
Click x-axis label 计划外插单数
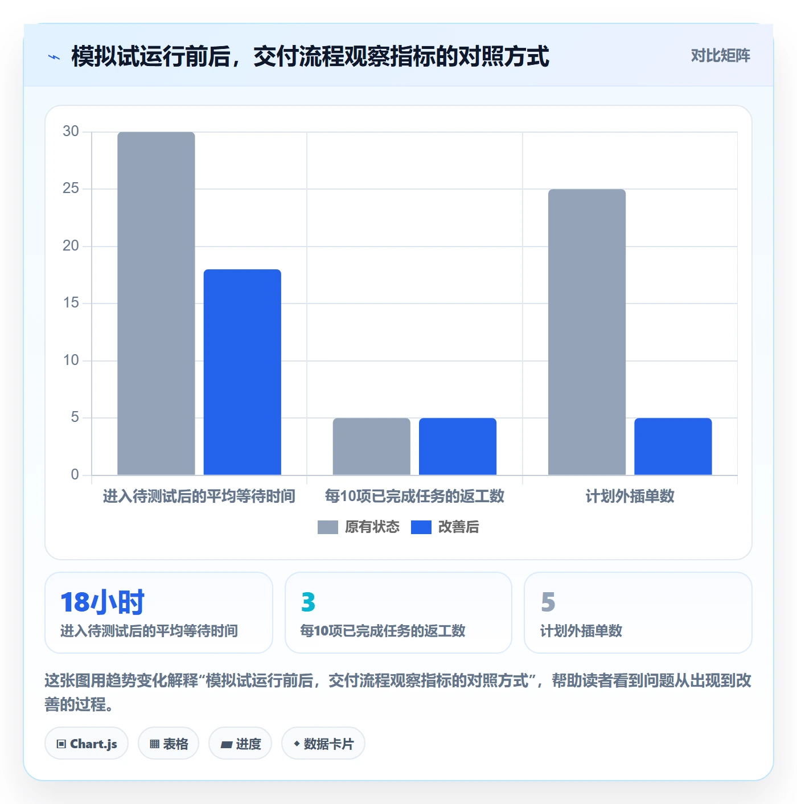click(x=630, y=497)
